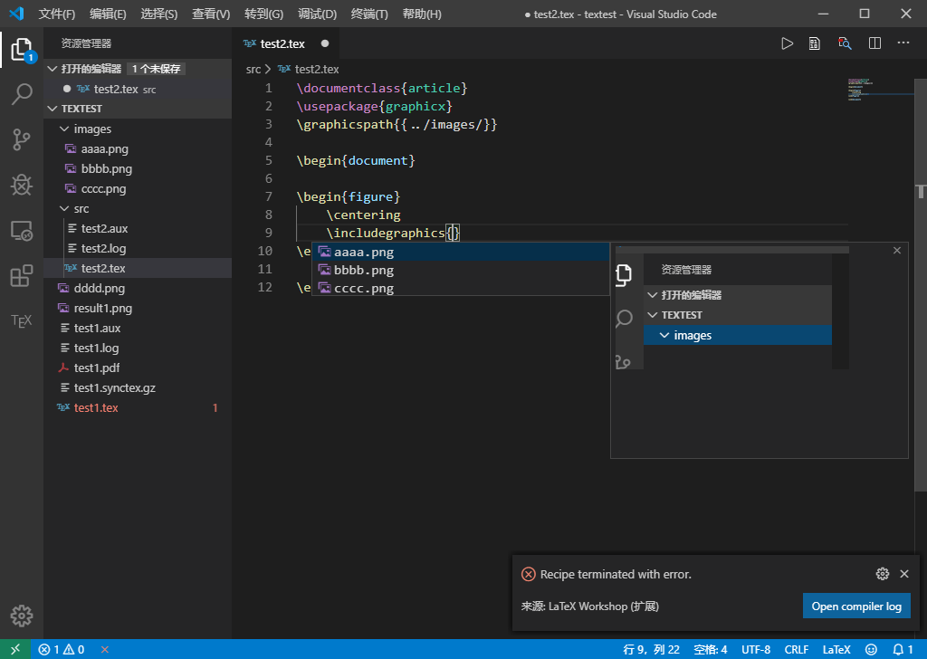927x659 pixels.
Task: Open the Explorer view in activity bar
Action: [x=22, y=49]
